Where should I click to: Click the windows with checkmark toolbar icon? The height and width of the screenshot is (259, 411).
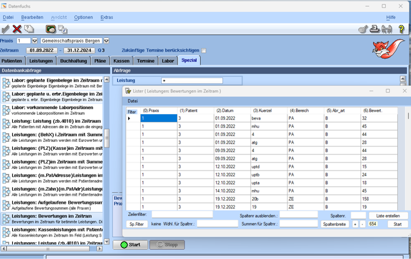click(x=63, y=29)
